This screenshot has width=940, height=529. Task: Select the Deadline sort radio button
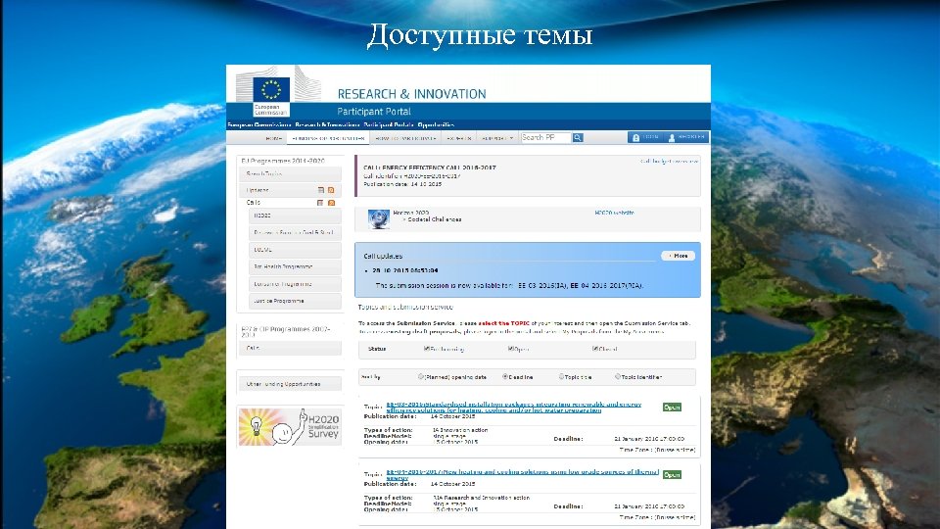click(505, 376)
